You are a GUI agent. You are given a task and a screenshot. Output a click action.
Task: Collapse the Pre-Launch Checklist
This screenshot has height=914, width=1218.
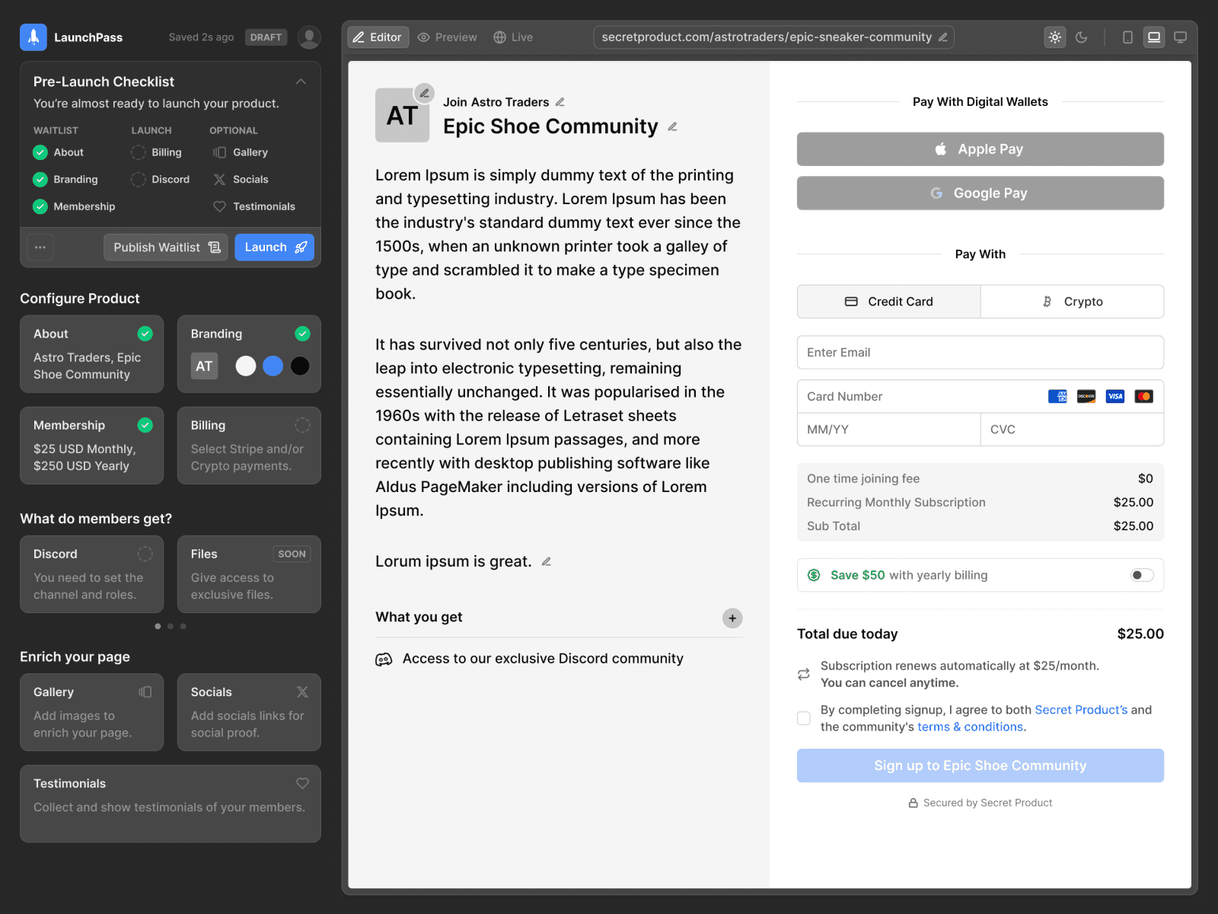coord(301,81)
